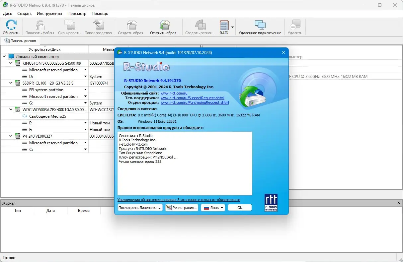This screenshot has width=403, height=262.
Task: Click the Удаленное подключение toolbar icon
Action: coord(260,27)
